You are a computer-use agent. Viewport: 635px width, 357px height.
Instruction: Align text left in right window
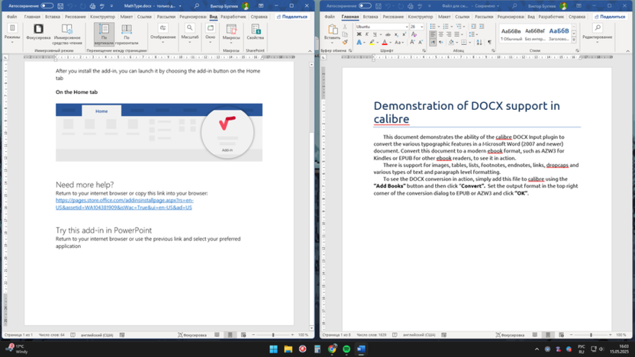(433, 34)
